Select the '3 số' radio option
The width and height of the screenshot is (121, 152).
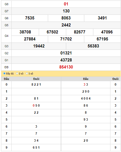point(27,73)
